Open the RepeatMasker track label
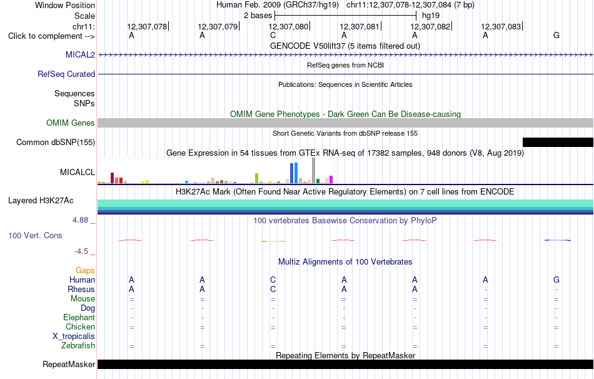The width and height of the screenshot is (594, 379). coord(69,364)
